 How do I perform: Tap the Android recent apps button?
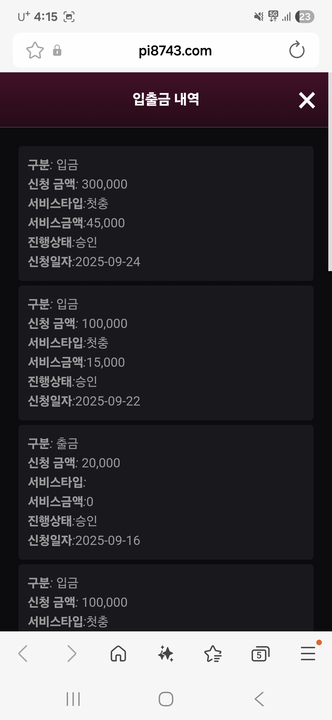tap(73, 699)
